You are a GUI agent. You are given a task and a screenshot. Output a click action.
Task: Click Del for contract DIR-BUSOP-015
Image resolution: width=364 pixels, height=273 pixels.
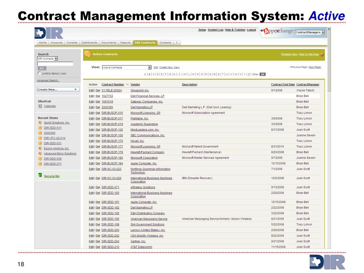[98, 113]
